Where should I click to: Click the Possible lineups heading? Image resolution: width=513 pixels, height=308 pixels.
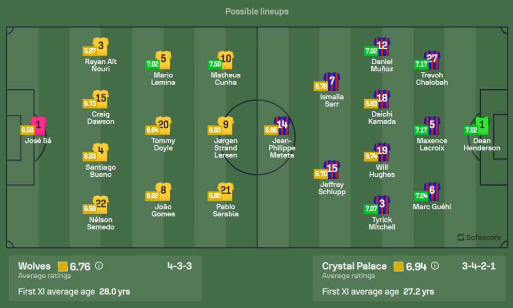point(256,11)
